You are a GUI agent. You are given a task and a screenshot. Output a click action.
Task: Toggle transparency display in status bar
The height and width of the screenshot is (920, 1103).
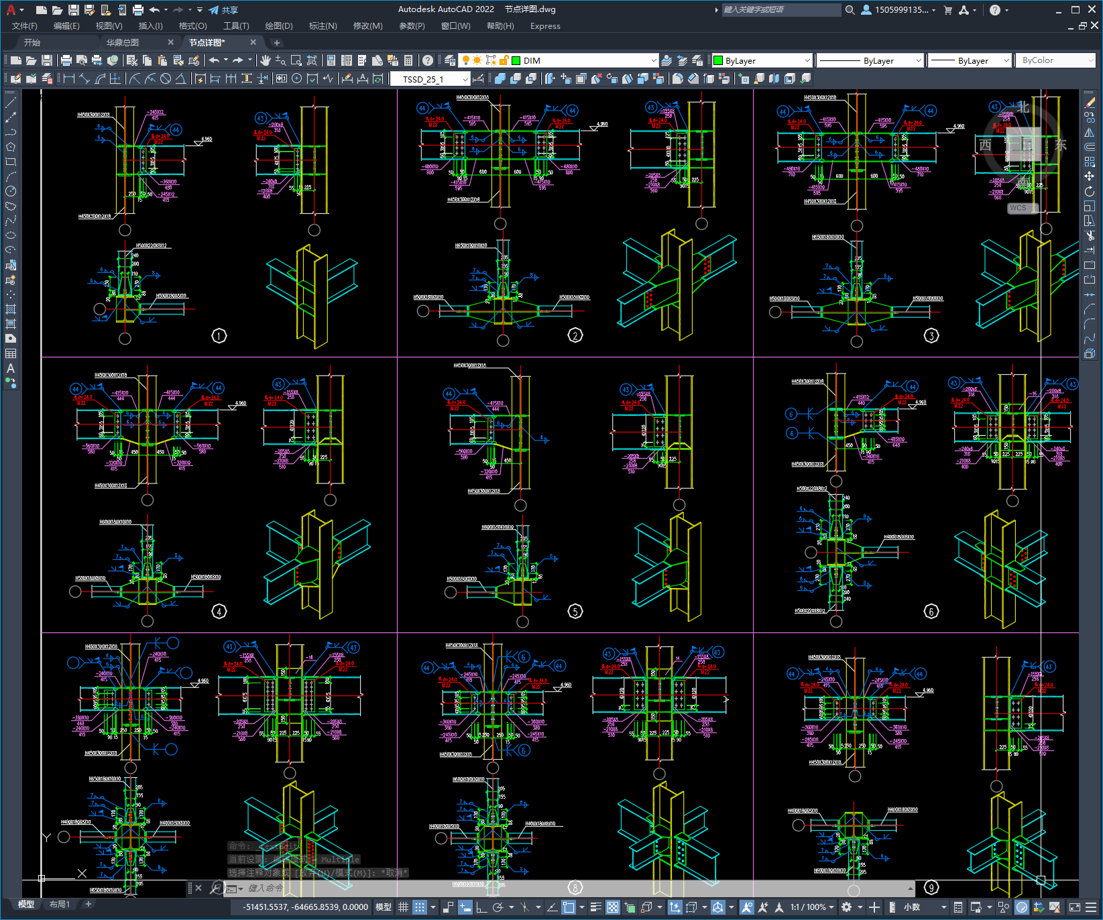point(613,907)
